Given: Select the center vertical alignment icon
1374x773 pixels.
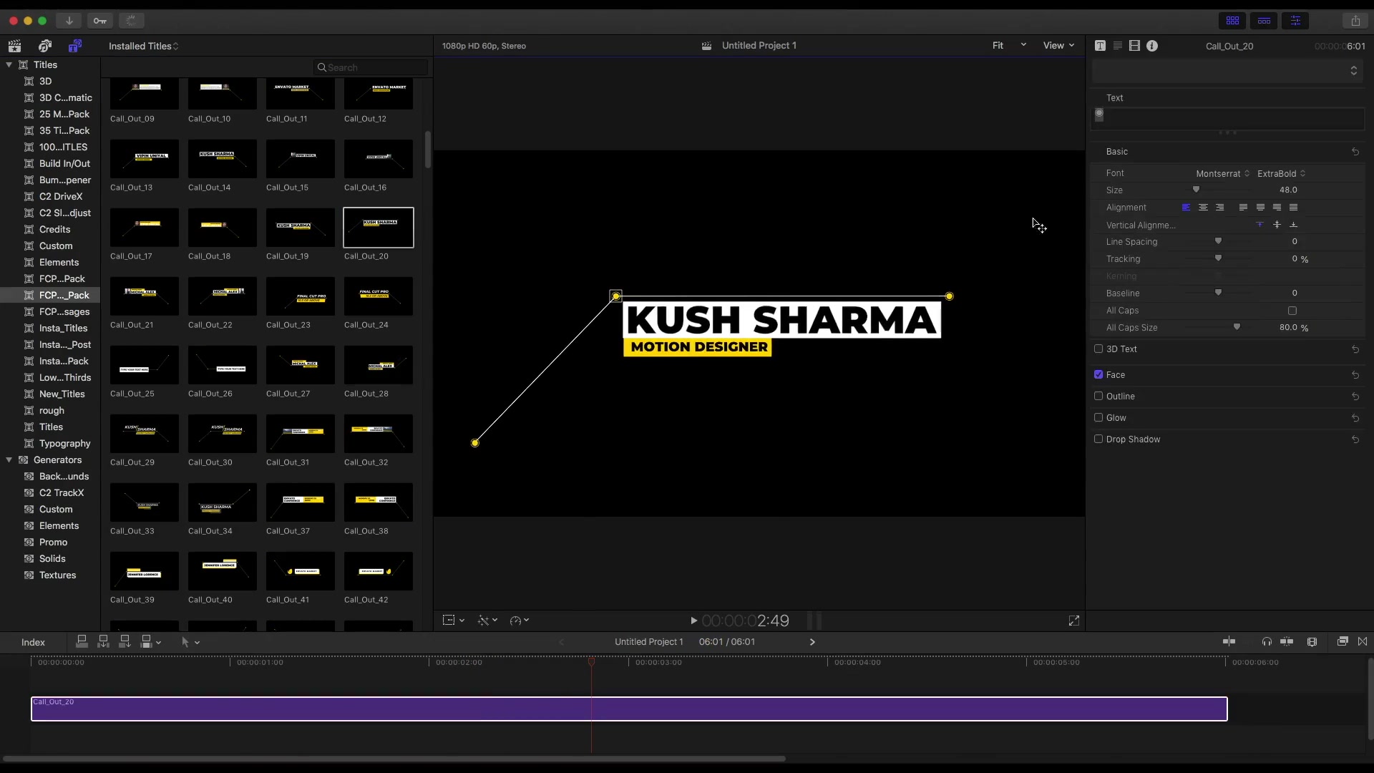Looking at the screenshot, I should 1276,225.
